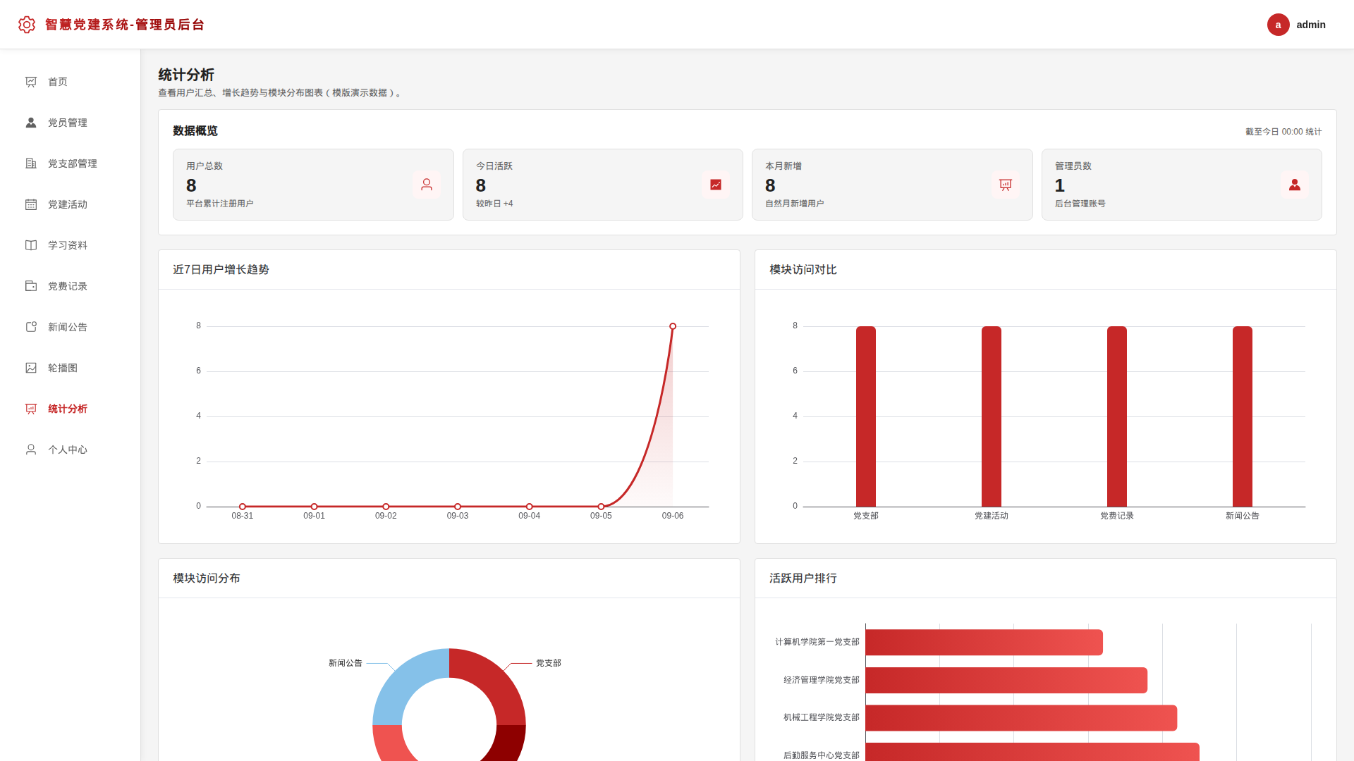
Task: Click the 数据概览 section heading
Action: click(x=195, y=131)
